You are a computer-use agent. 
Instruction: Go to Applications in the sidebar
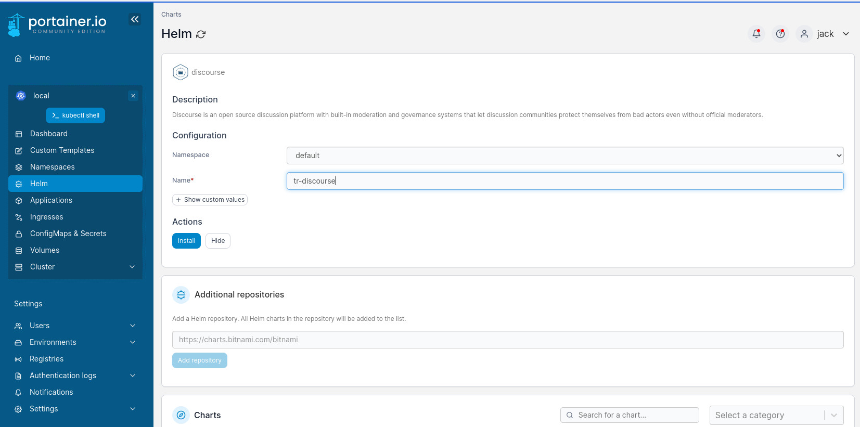51,200
